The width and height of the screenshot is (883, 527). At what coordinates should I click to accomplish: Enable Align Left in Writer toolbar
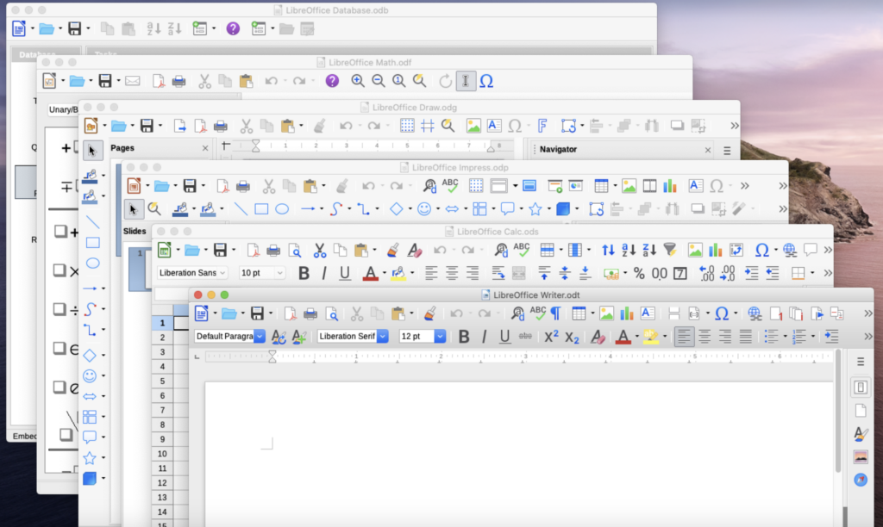click(684, 337)
